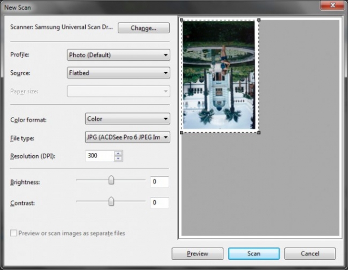348x270 pixels.
Task: Click the top-right crop handle
Action: 258,20
